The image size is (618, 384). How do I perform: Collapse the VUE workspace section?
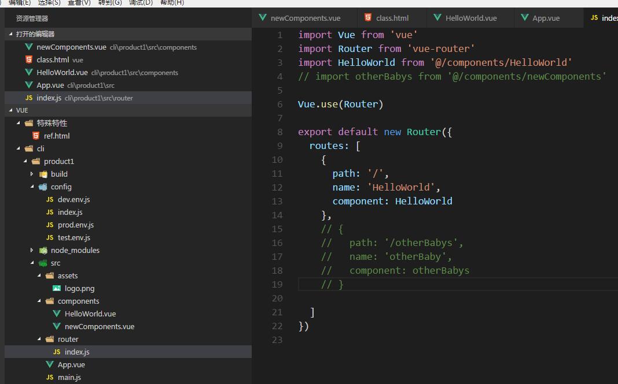[11, 110]
